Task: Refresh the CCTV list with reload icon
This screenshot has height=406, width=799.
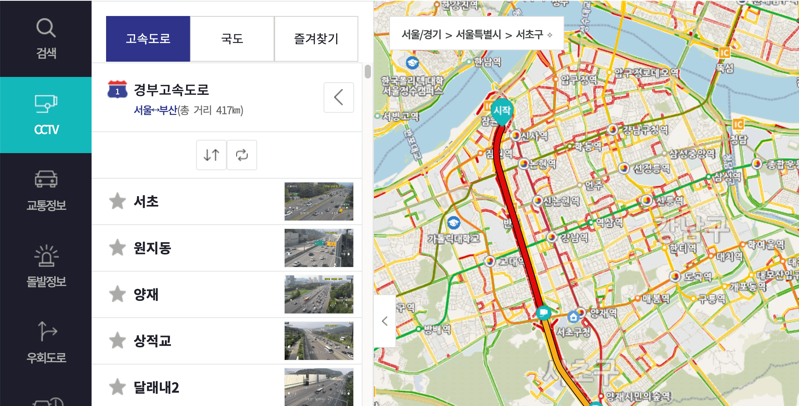Action: [x=242, y=155]
